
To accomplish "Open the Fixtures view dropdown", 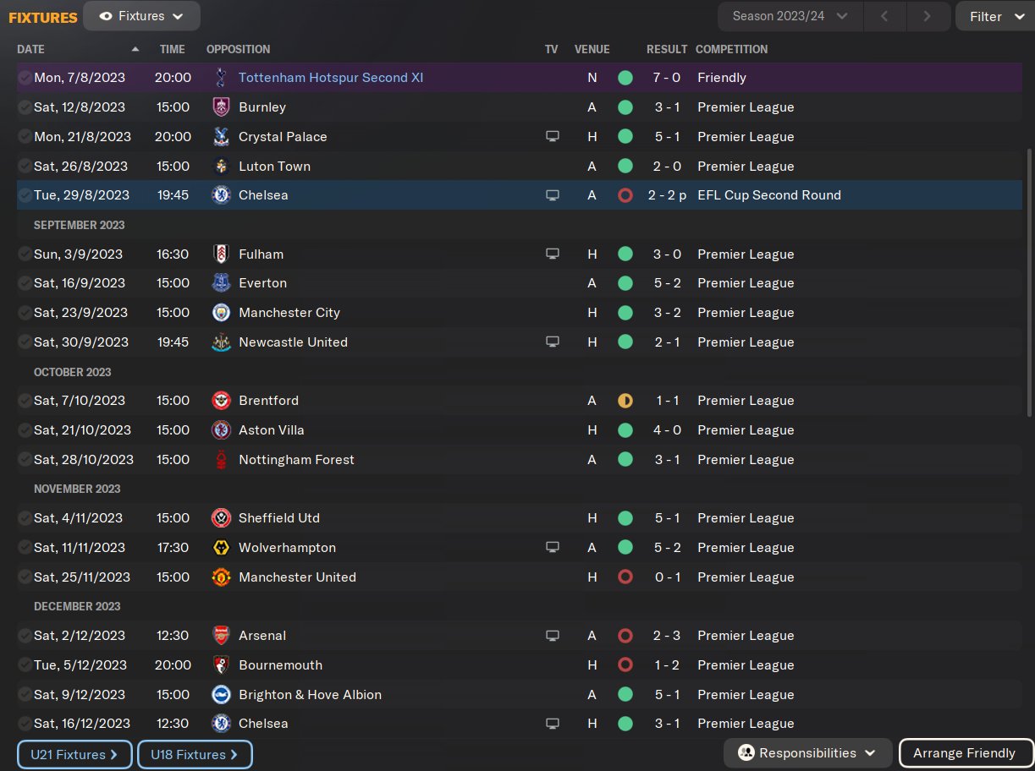I will pyautogui.click(x=141, y=16).
